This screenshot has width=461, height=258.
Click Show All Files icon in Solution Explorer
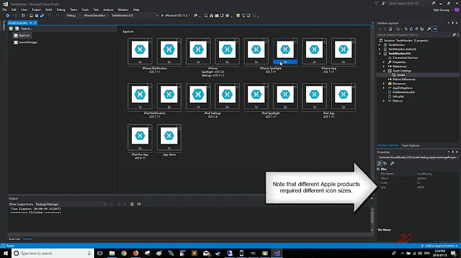pos(422,29)
